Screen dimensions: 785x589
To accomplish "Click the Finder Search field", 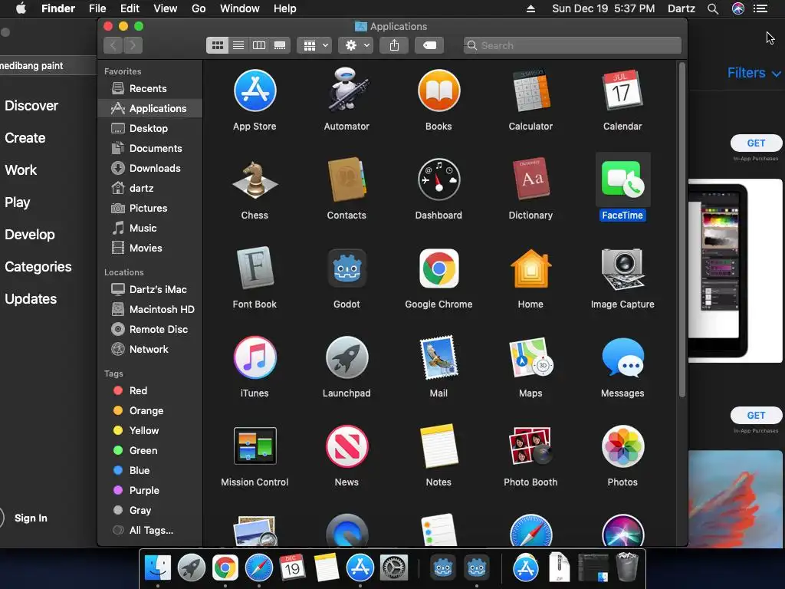I will [x=572, y=45].
